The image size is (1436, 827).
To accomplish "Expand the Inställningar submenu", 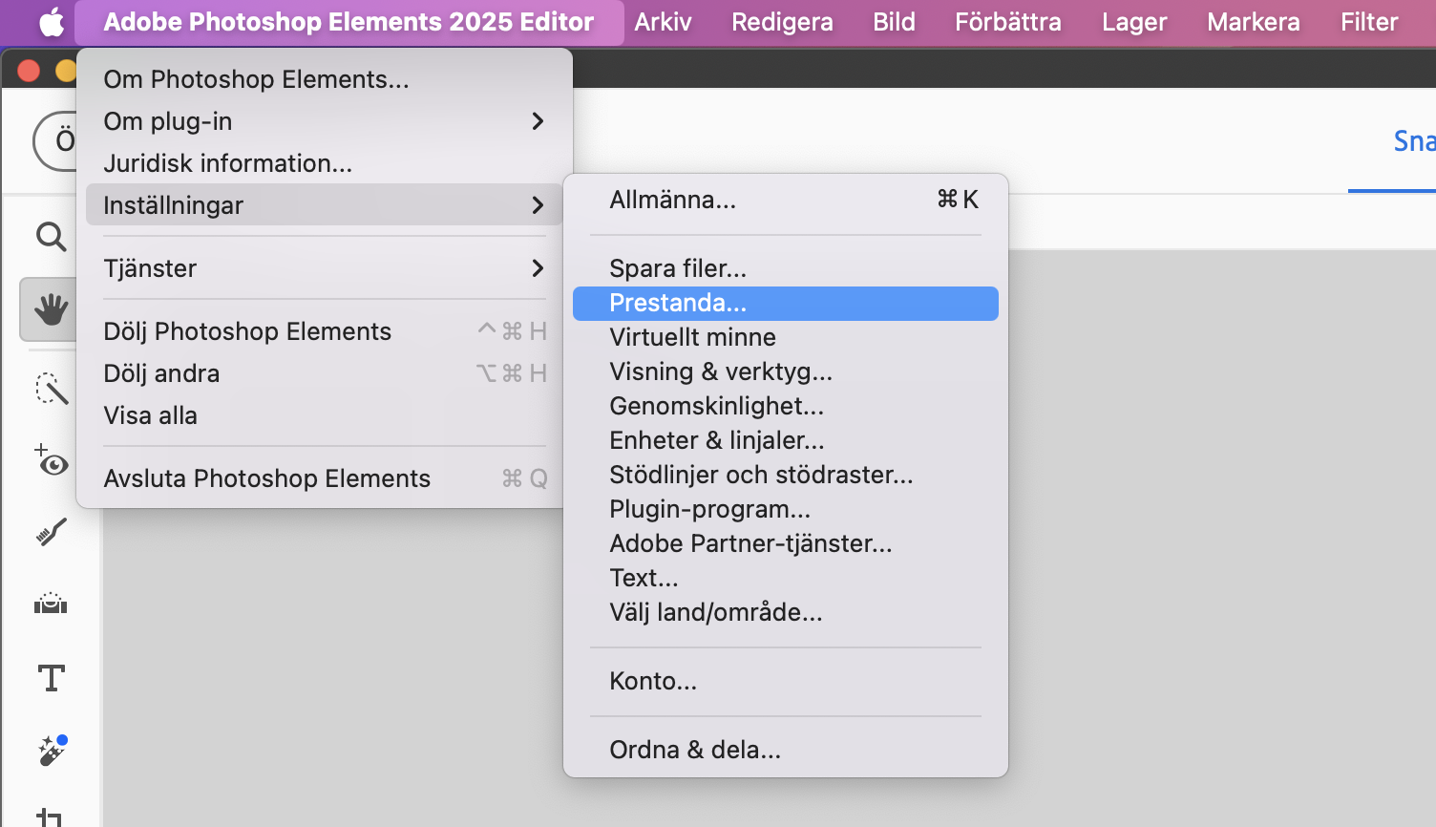I will tap(325, 205).
